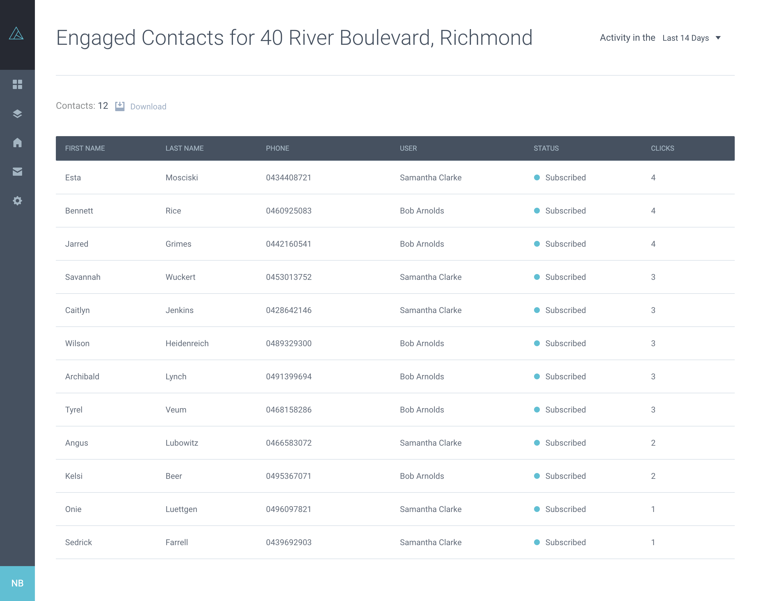Open the mail envelope icon

[x=17, y=172]
